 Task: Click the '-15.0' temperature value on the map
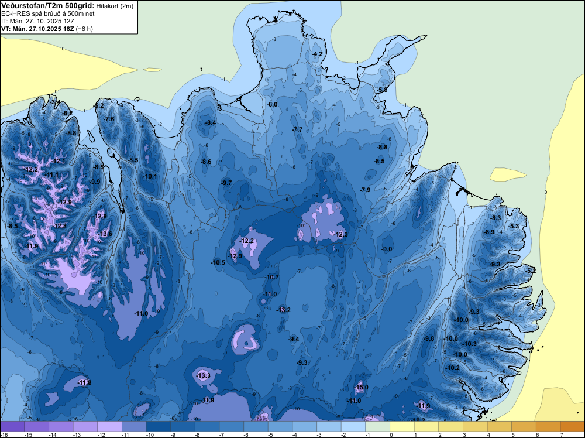tap(361, 387)
